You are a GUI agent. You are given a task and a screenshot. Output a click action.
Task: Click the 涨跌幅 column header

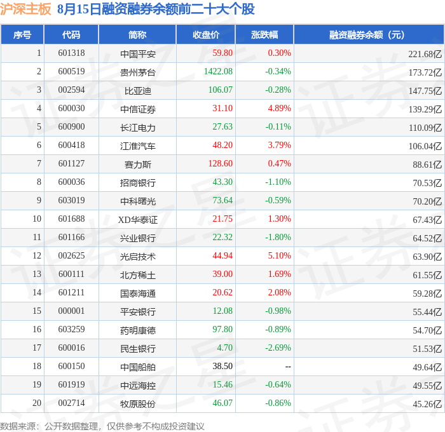point(264,35)
